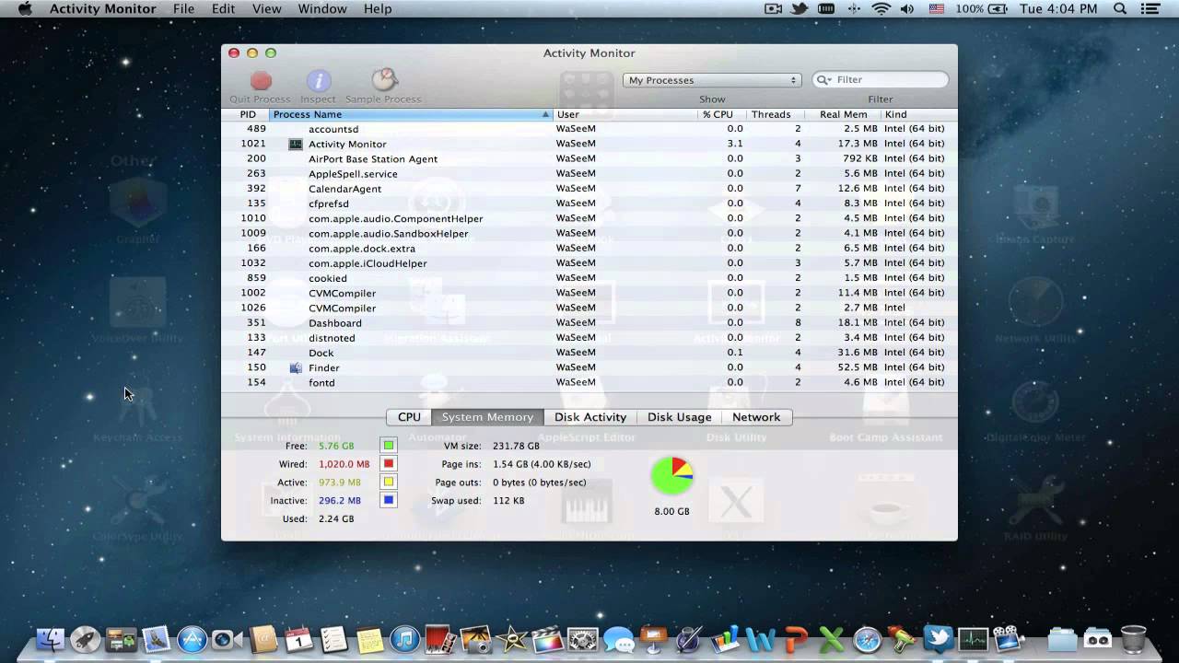The height and width of the screenshot is (663, 1179).
Task: Click the blue Inactive memory color swatch
Action: pyautogui.click(x=389, y=501)
